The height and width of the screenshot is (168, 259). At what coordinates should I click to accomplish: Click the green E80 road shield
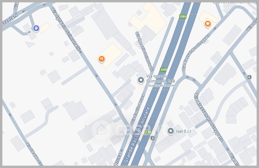point(183,16)
